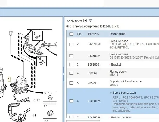Viewport: 159px width, 122px height.
Task: Click the funnel filter icon
Action: 90,21
